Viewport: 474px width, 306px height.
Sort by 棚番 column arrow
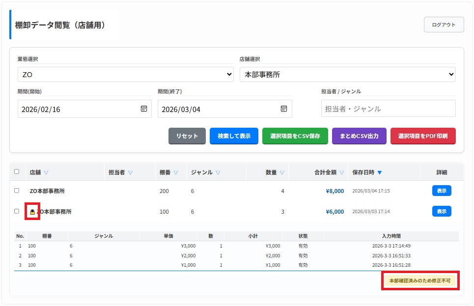[176, 172]
